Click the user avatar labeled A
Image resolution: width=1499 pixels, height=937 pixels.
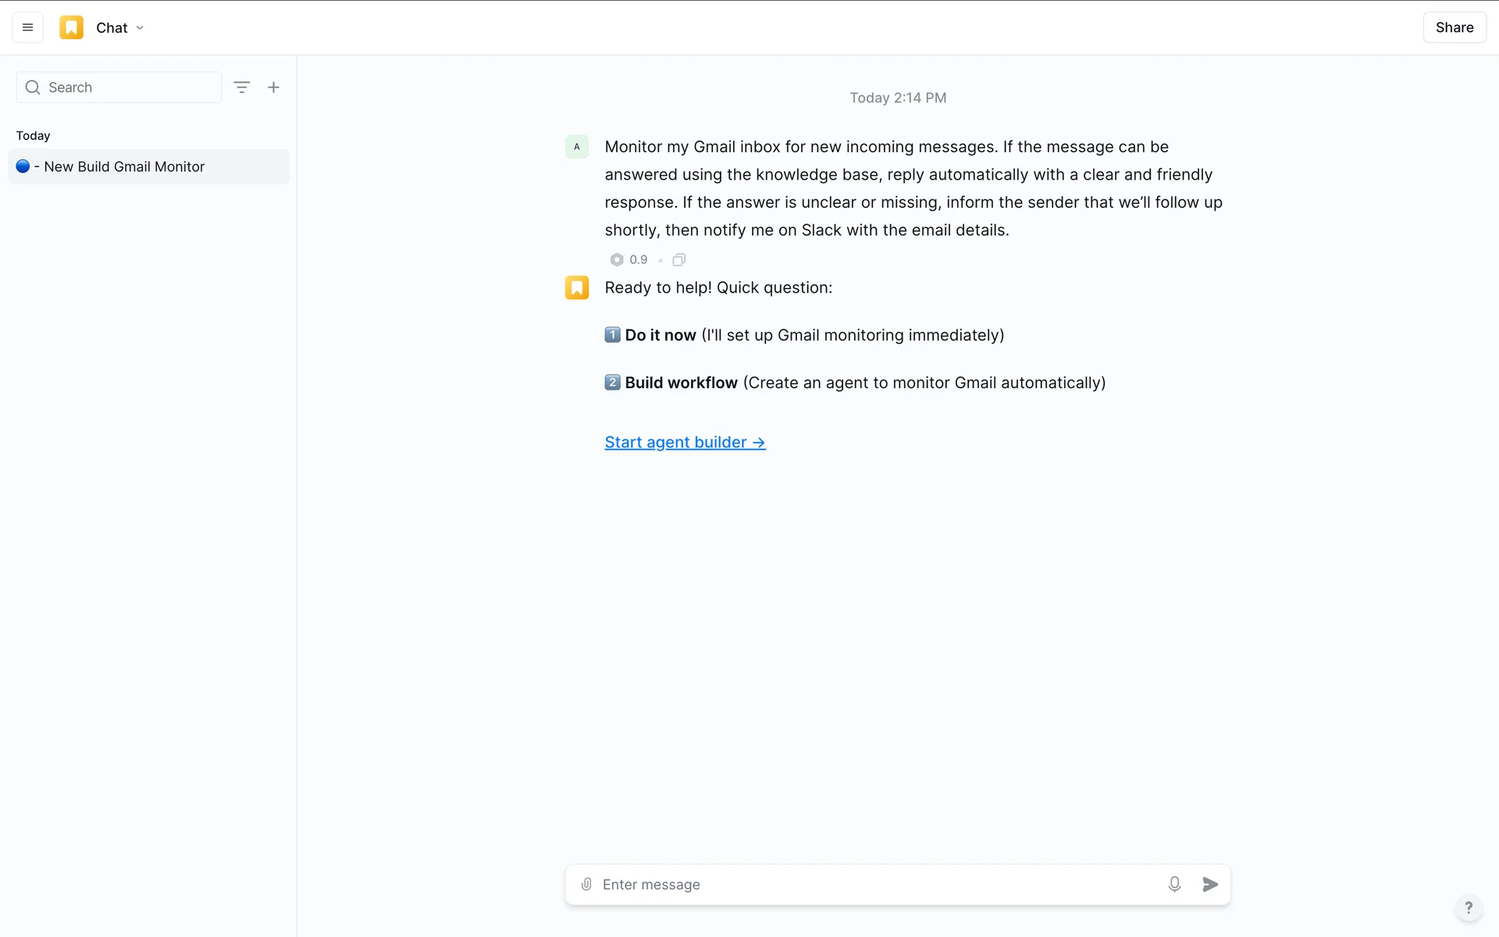(577, 147)
